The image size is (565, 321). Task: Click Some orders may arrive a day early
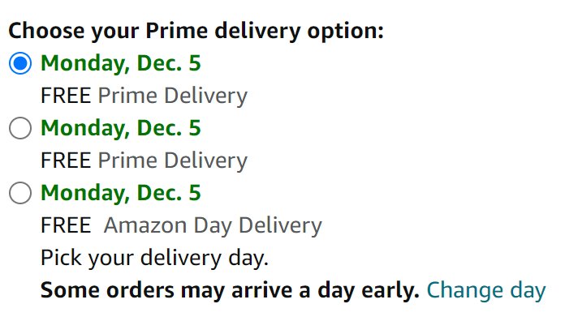tap(230, 290)
